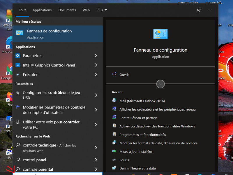
Task: Open Afficher les ordinateurs et les périphériques réseau
Action: (158, 109)
